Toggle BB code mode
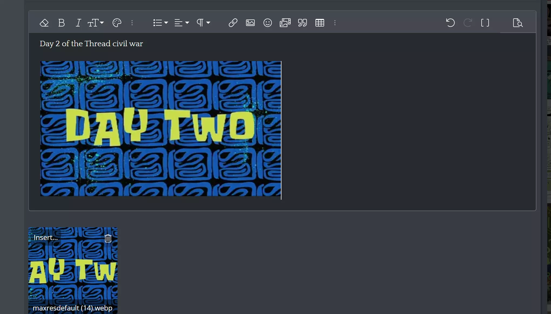This screenshot has width=551, height=314. click(x=485, y=23)
